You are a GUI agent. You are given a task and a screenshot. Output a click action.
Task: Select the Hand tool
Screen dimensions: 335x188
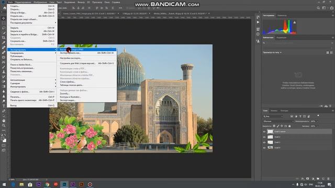(4, 121)
